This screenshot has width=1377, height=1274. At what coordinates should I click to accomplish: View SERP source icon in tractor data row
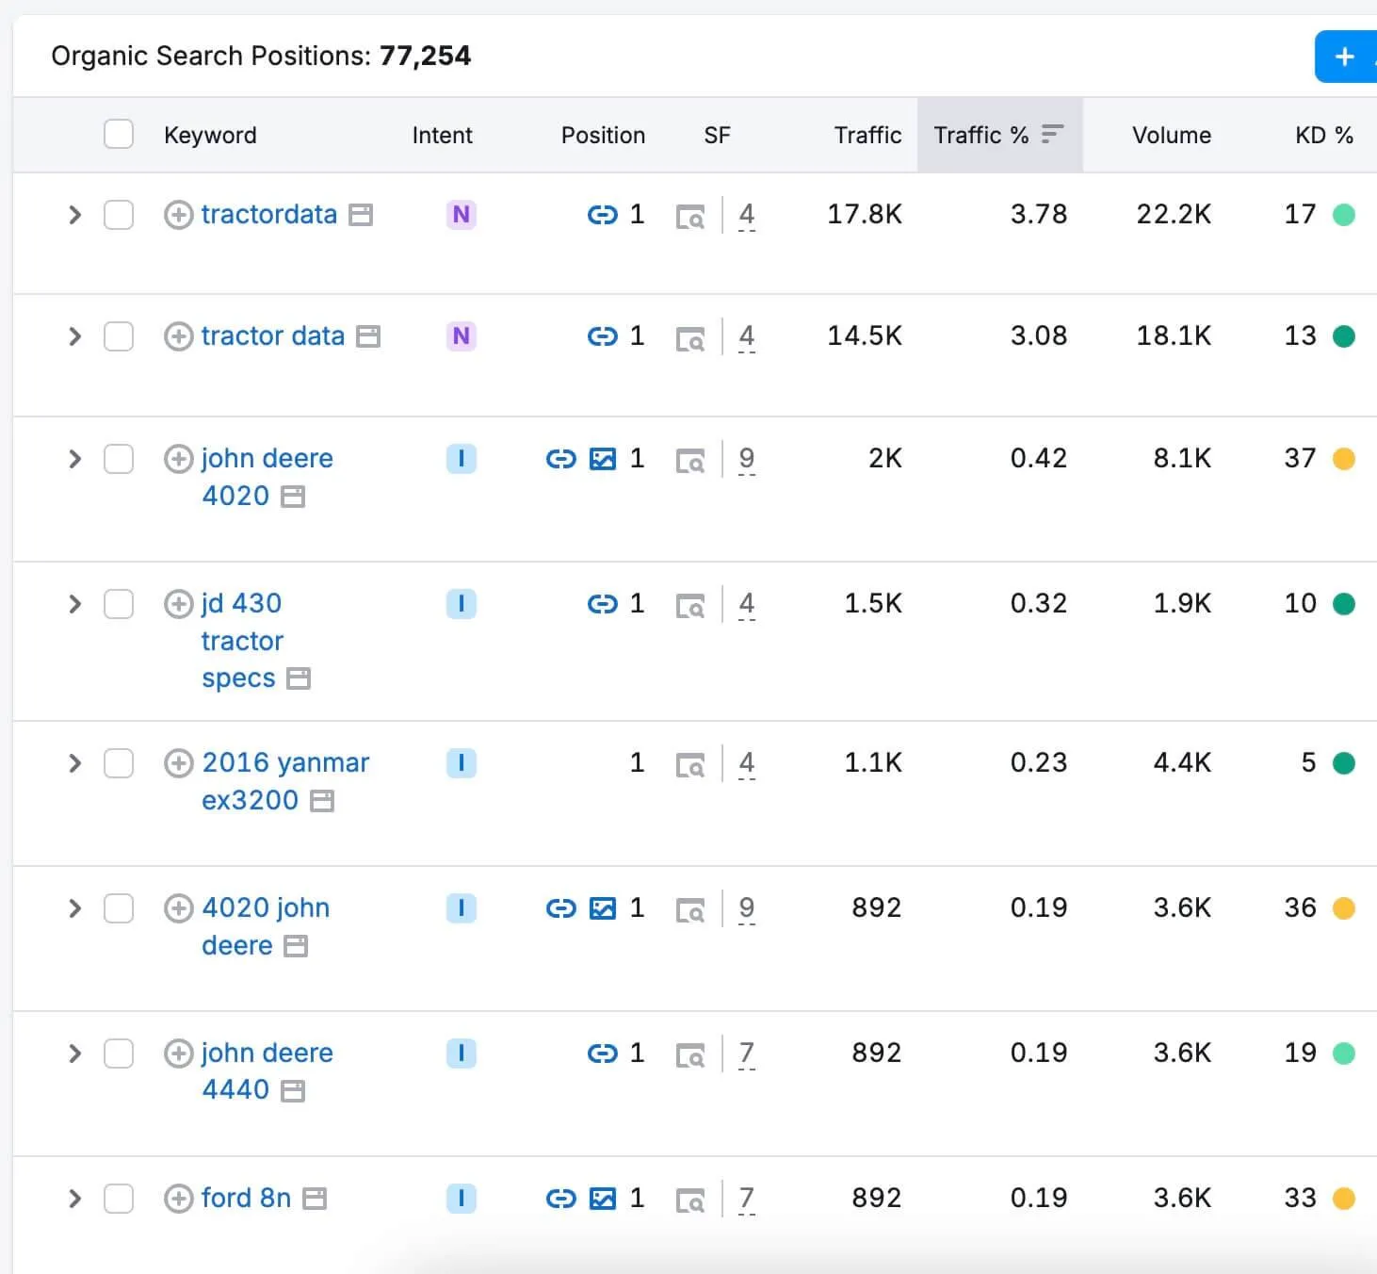click(x=690, y=338)
